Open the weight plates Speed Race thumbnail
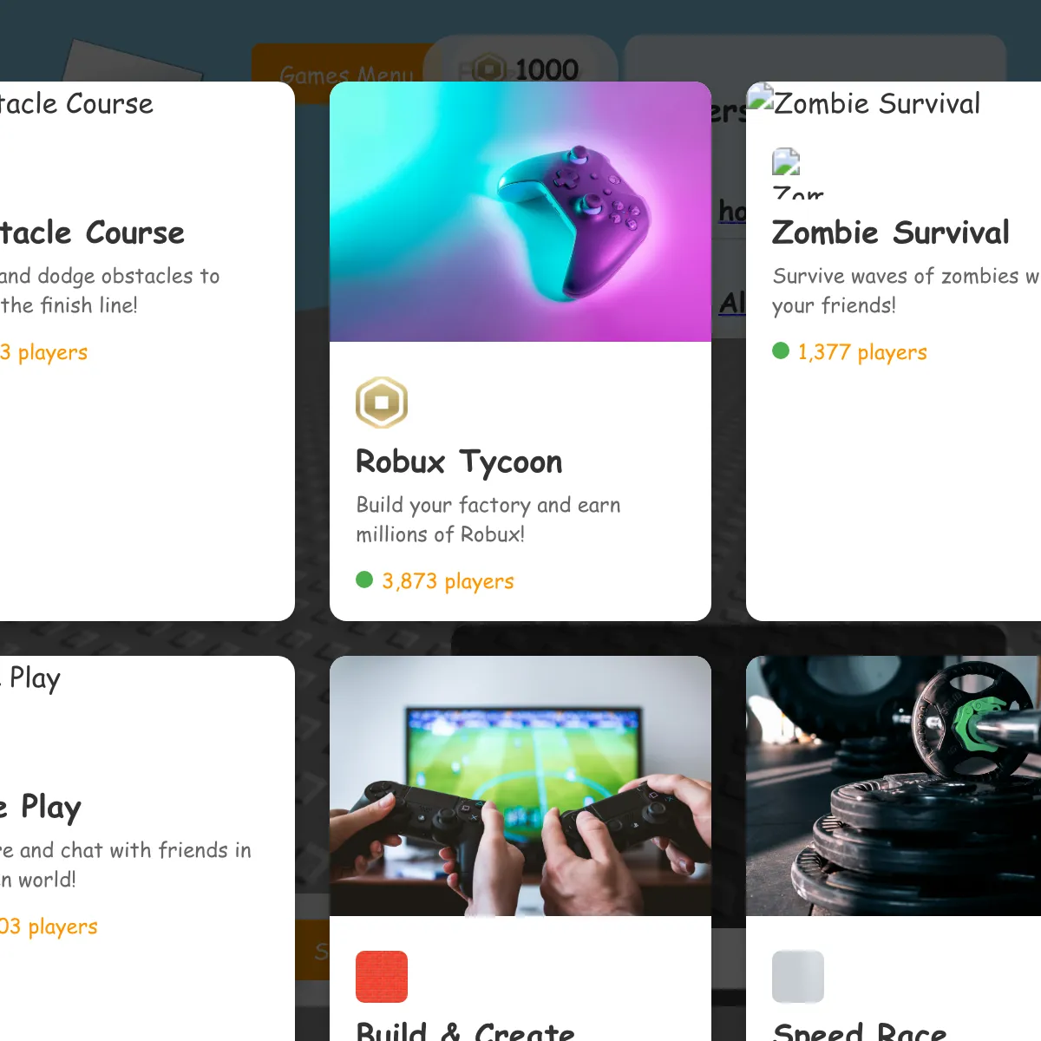The image size is (1041, 1041). coord(894,786)
